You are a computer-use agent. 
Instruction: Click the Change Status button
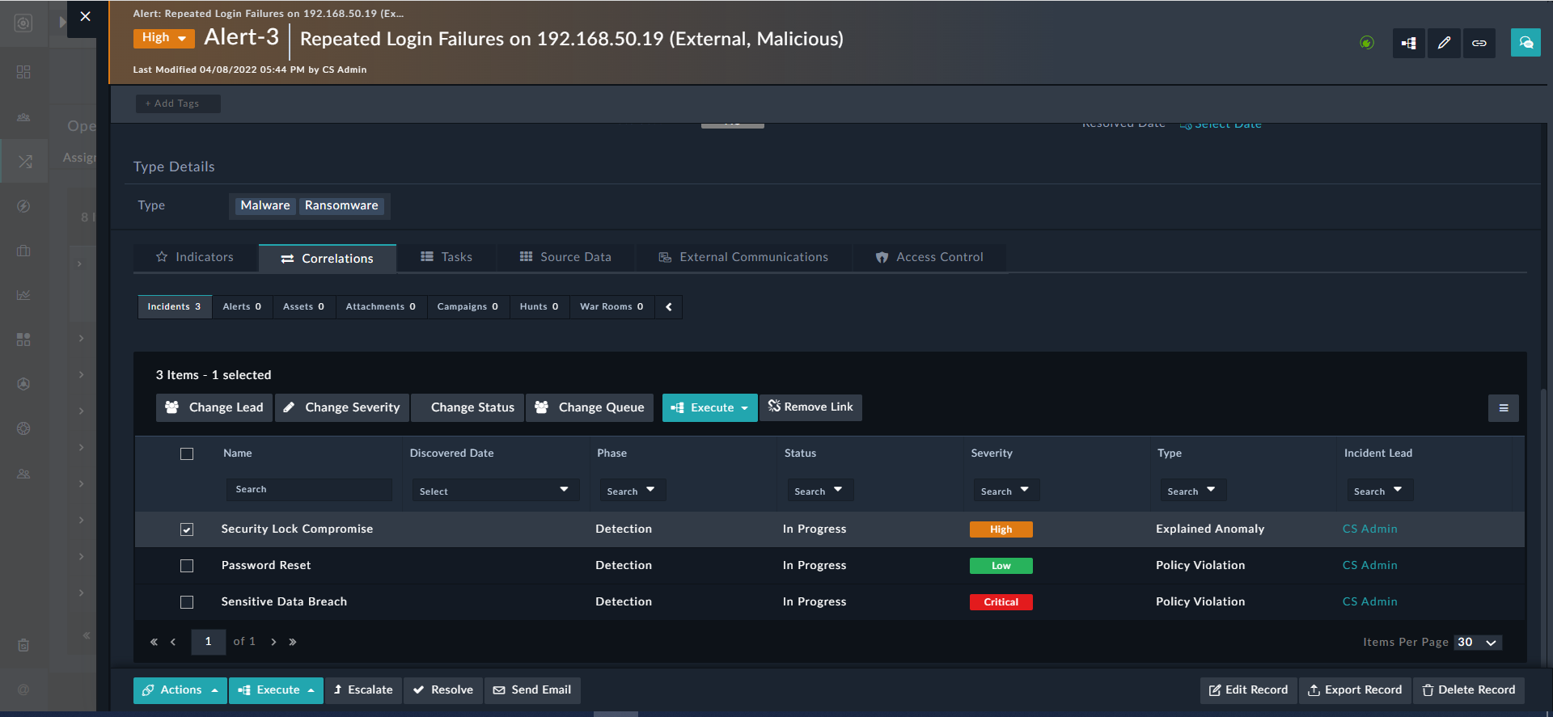(468, 407)
